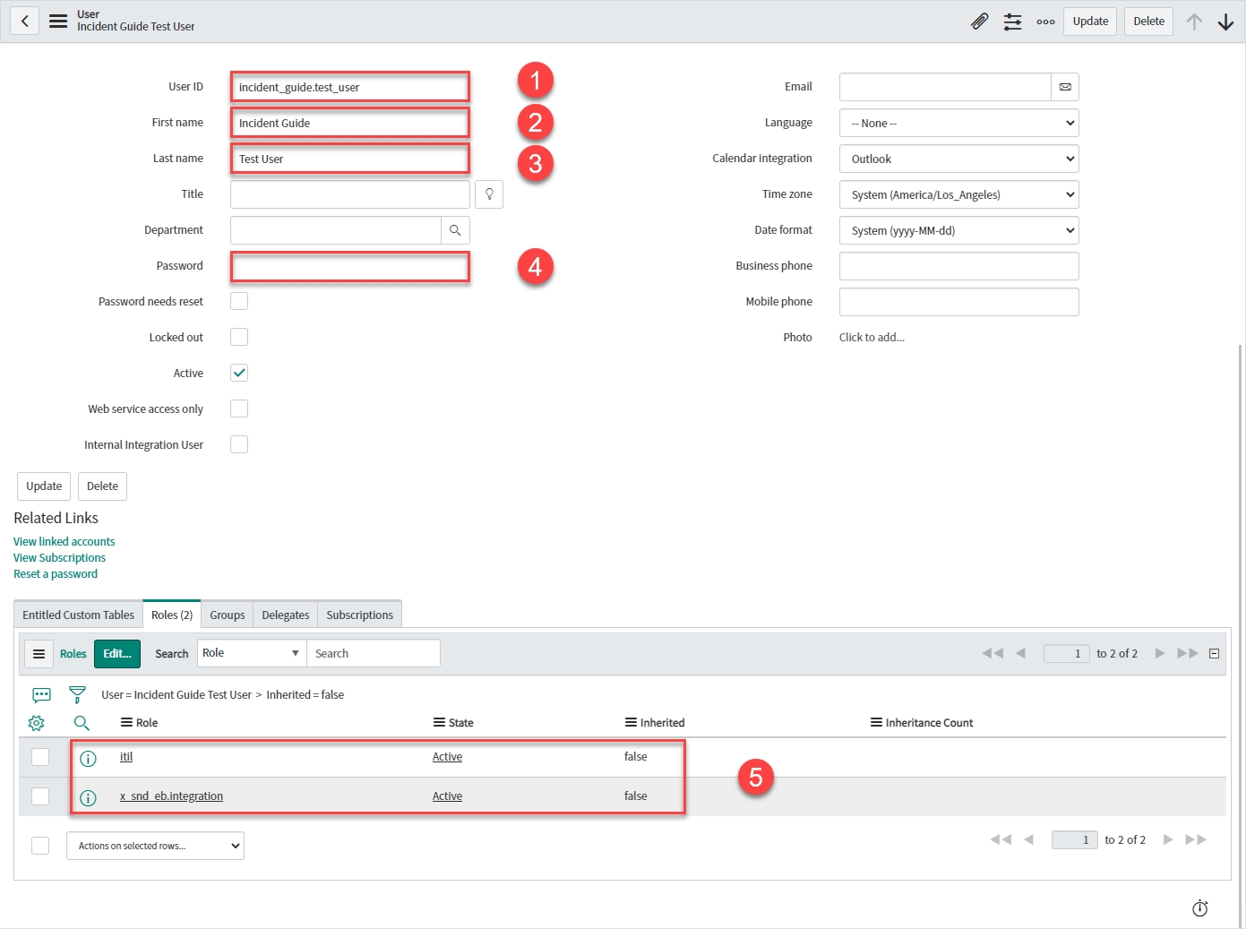The image size is (1246, 929).
Task: Open the Entitled Custom Tables tab
Action: point(78,615)
